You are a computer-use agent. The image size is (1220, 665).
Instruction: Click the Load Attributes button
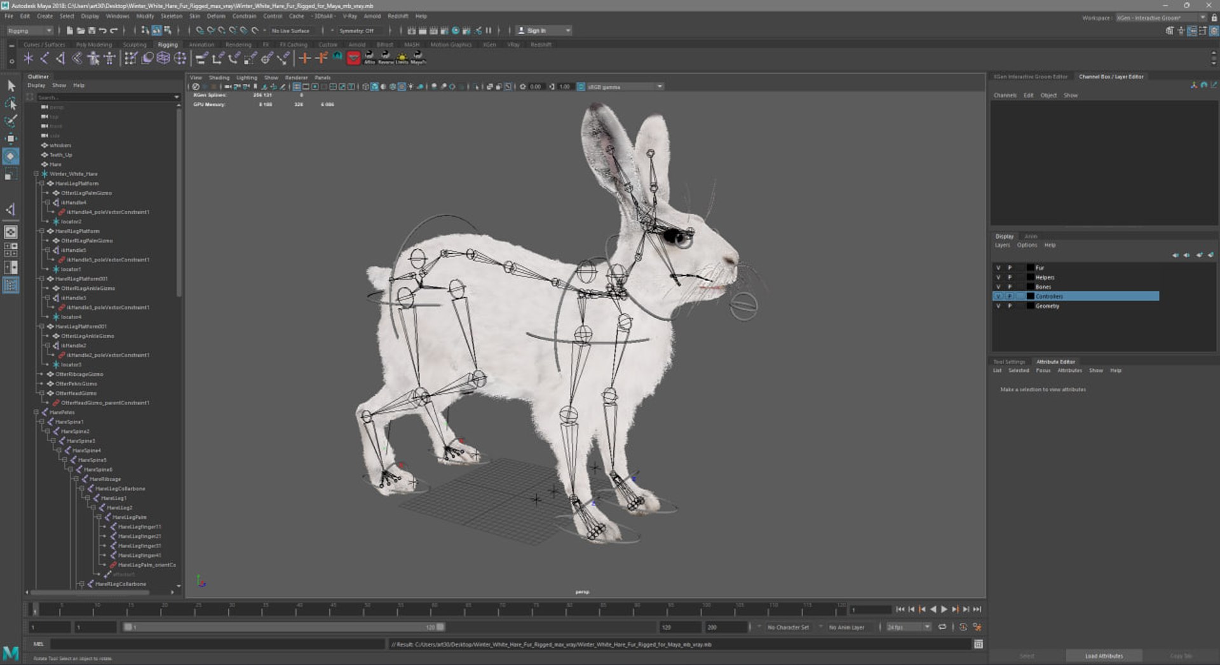[1104, 655]
